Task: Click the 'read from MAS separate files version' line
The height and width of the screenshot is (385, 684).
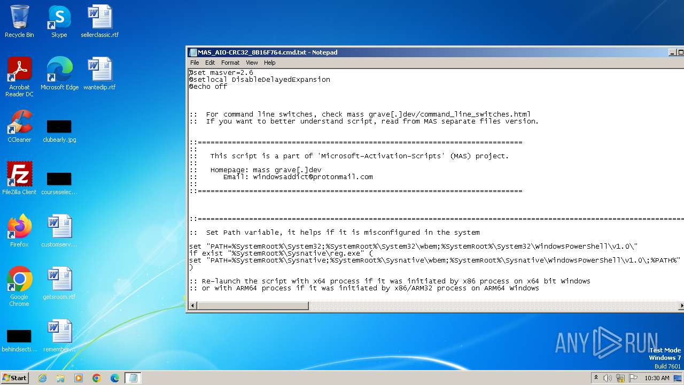Action: coord(364,121)
